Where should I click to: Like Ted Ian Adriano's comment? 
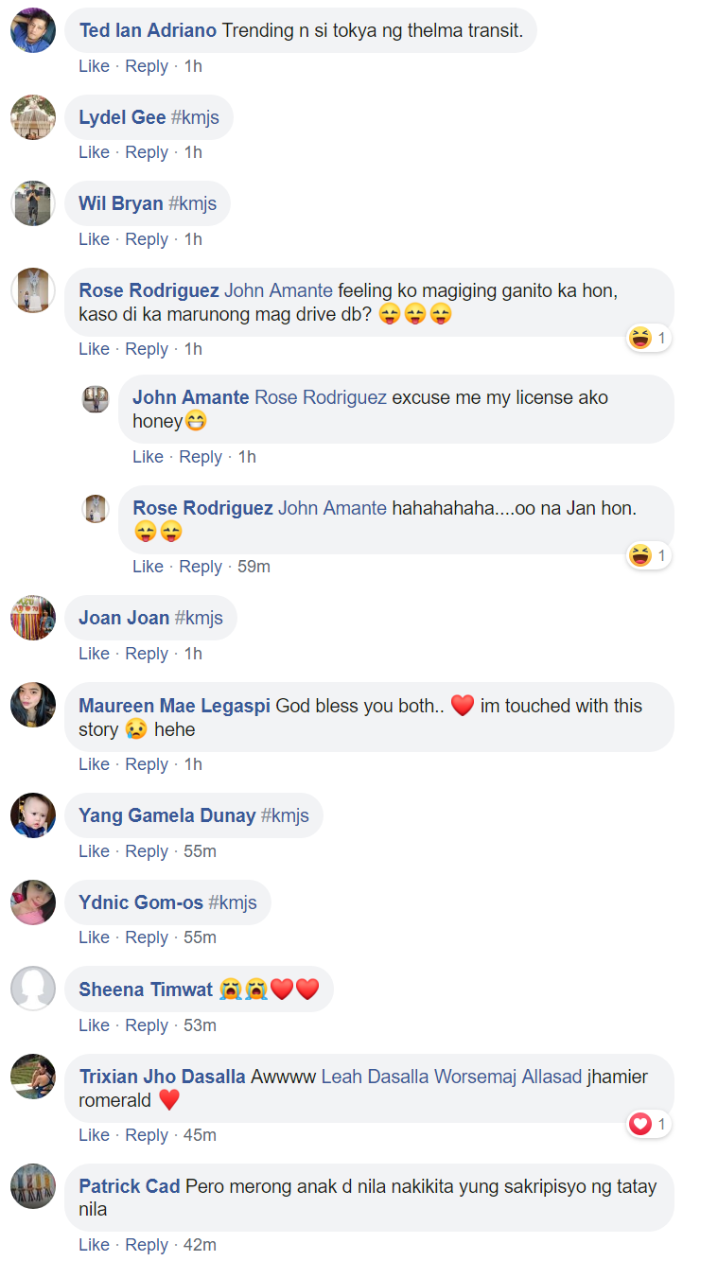pos(95,66)
